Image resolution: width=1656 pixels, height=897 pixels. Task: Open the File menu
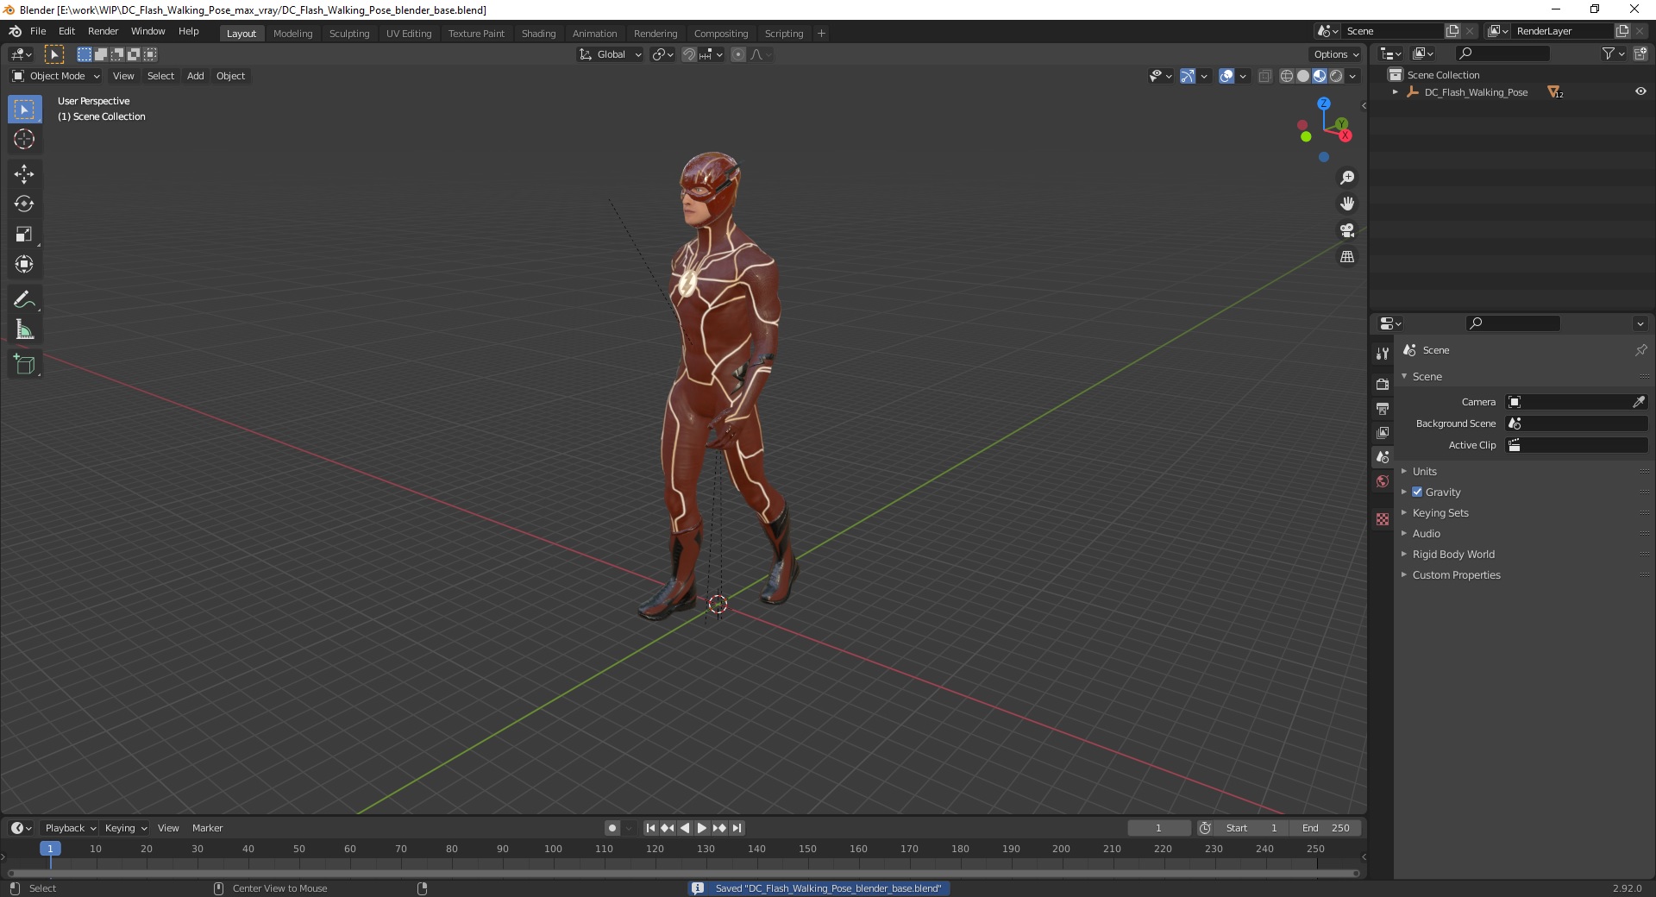(x=38, y=31)
